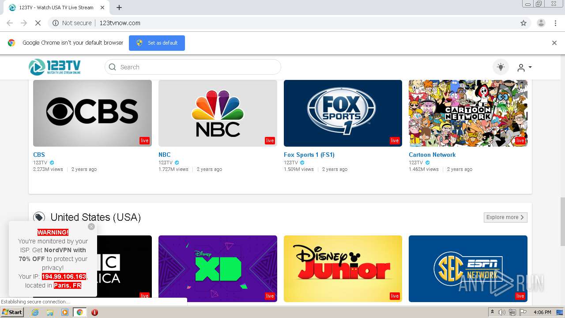This screenshot has width=565, height=318.
Task: Open a new tab with plus button
Action: 119,8
